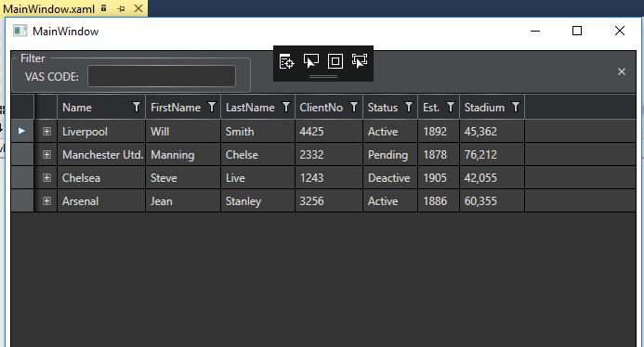644x347 pixels.
Task: Maximize the MainWindow window
Action: click(x=577, y=31)
